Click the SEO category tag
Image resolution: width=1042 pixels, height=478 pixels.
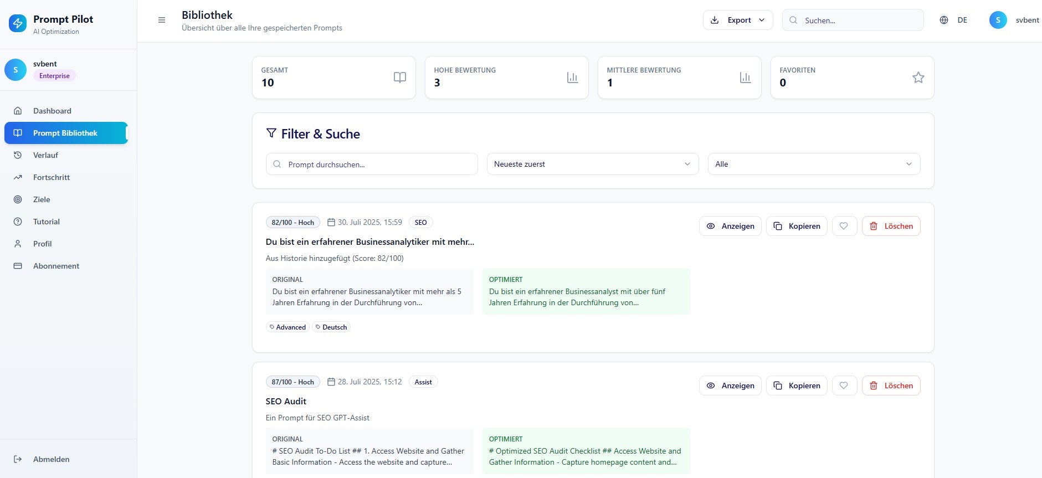(421, 222)
